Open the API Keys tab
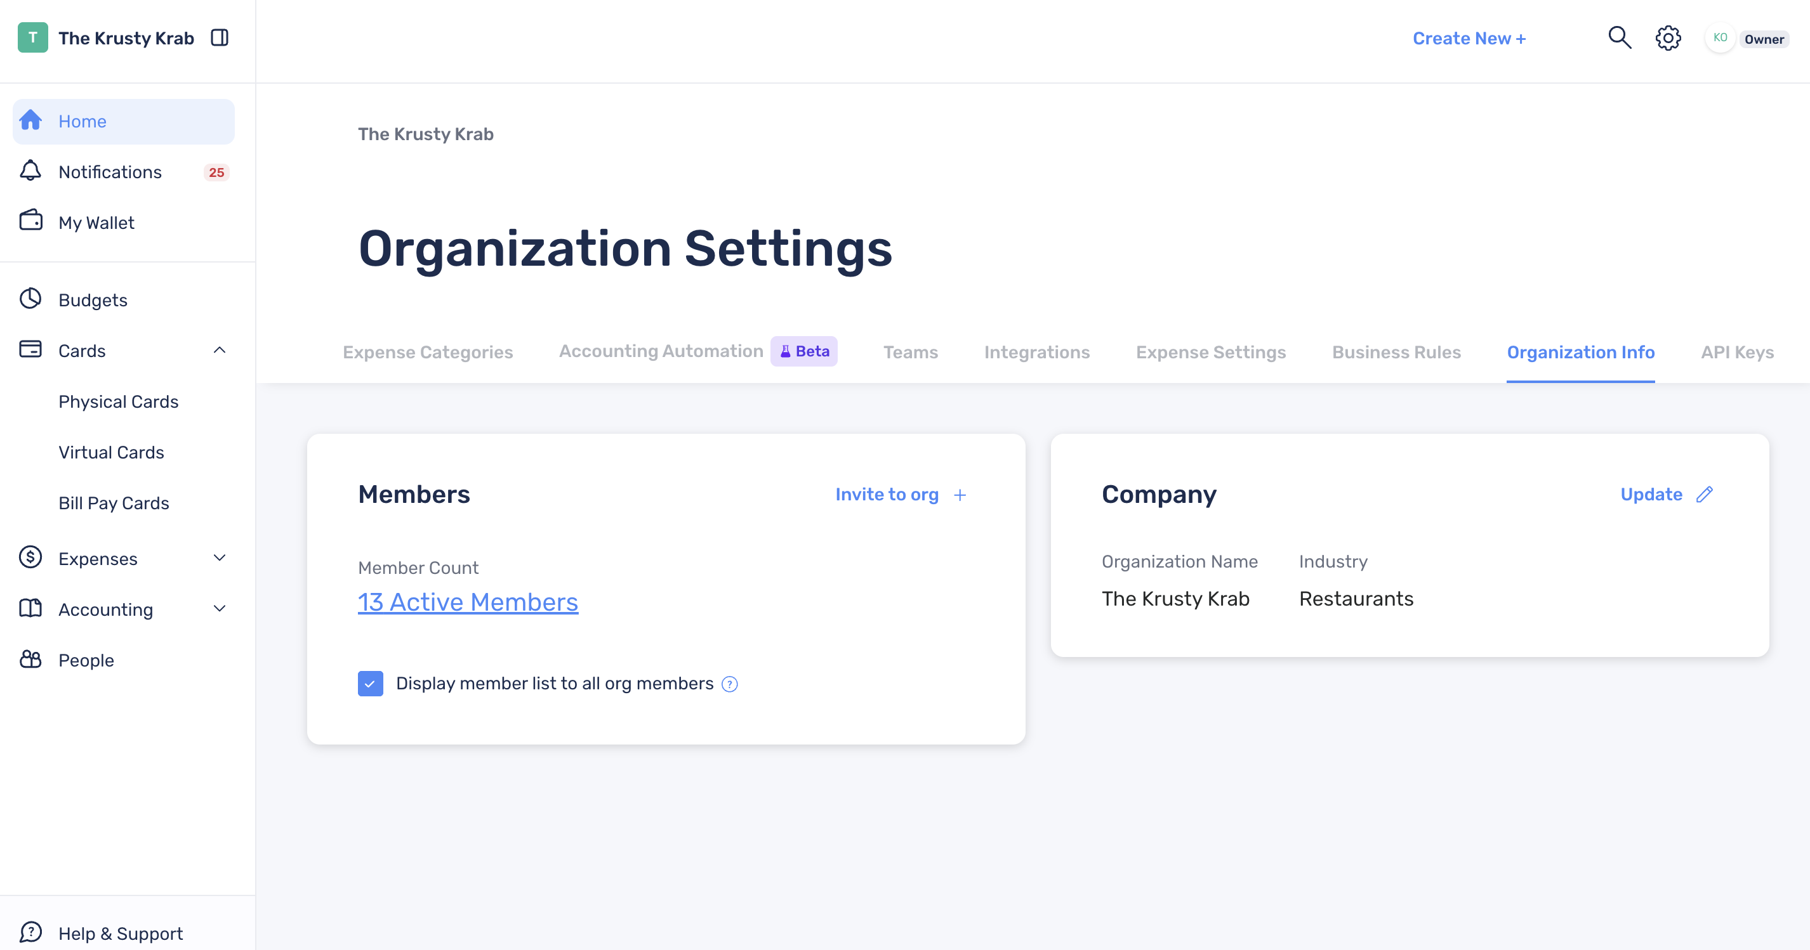 coord(1737,352)
